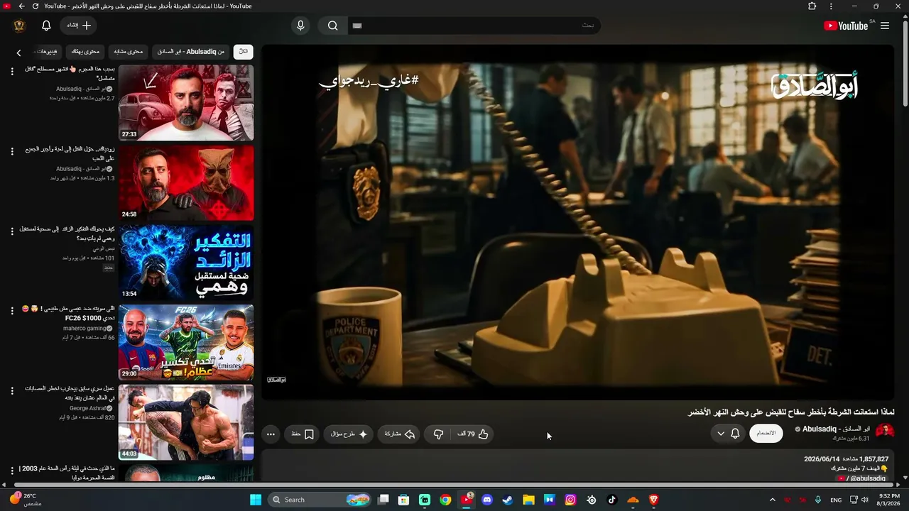Open options menu for the 2003 New Year video
Screen dimensions: 909x511
[12, 471]
